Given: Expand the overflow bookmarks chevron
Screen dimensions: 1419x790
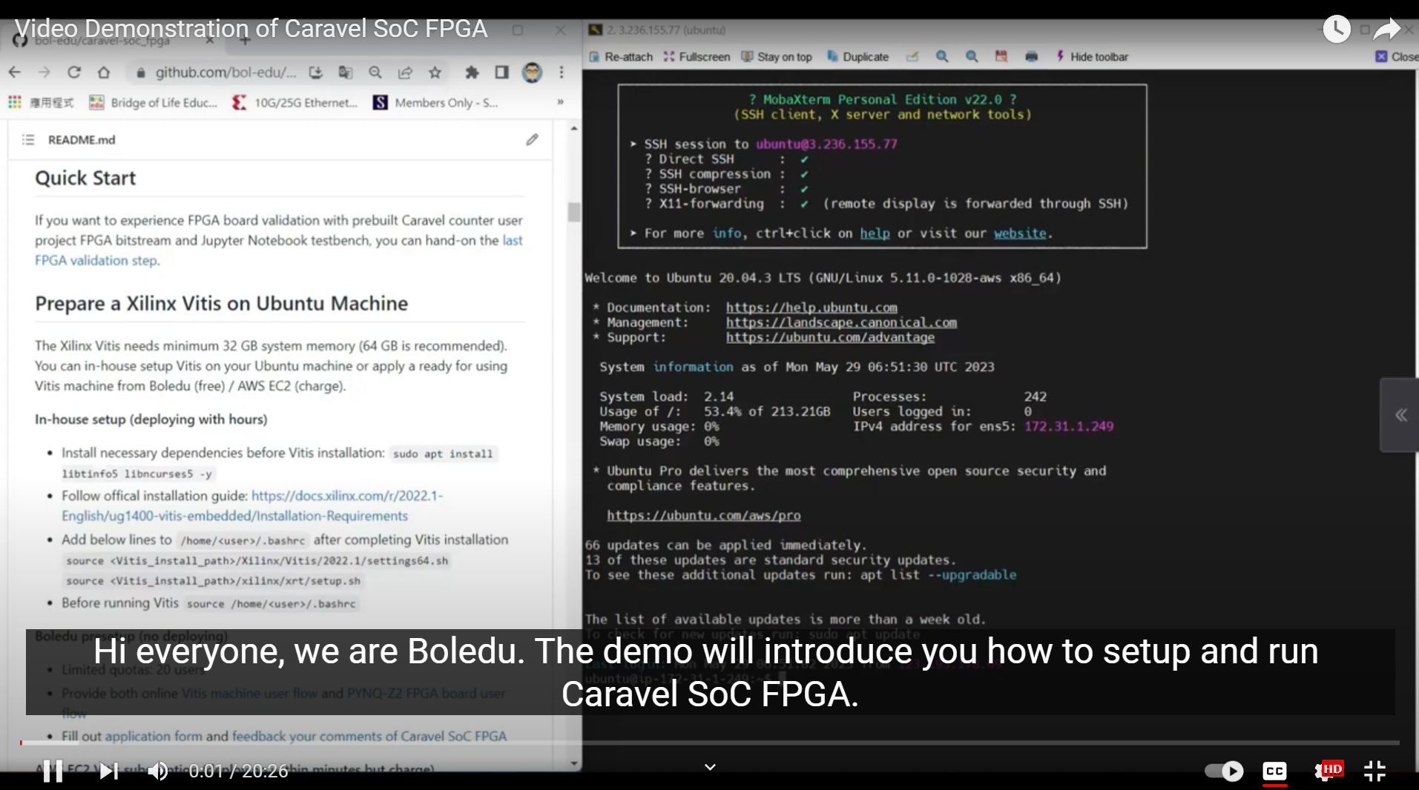Looking at the screenshot, I should (x=560, y=103).
